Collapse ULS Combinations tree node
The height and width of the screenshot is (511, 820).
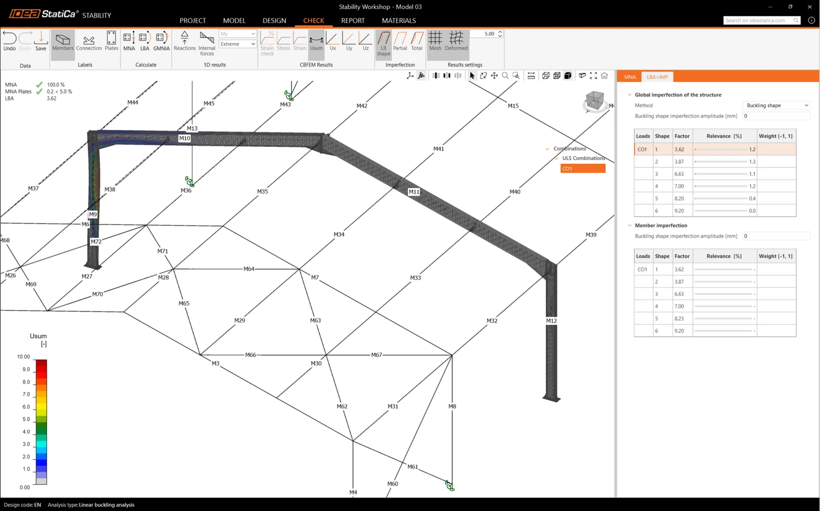pyautogui.click(x=557, y=158)
